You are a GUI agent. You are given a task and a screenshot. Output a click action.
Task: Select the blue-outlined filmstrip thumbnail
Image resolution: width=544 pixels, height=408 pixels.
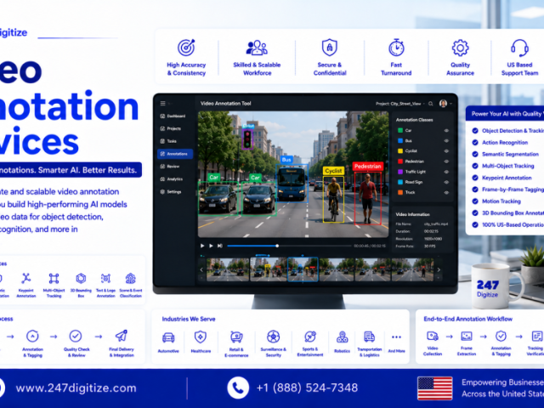tap(303, 269)
